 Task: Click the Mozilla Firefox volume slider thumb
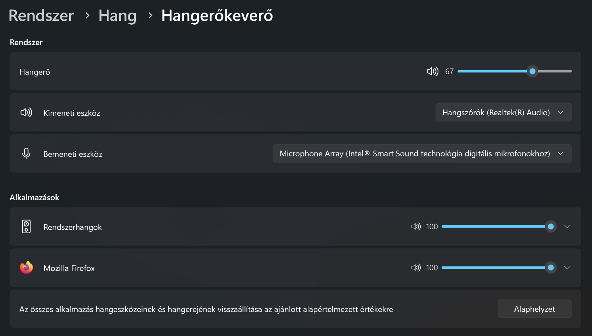coord(551,268)
